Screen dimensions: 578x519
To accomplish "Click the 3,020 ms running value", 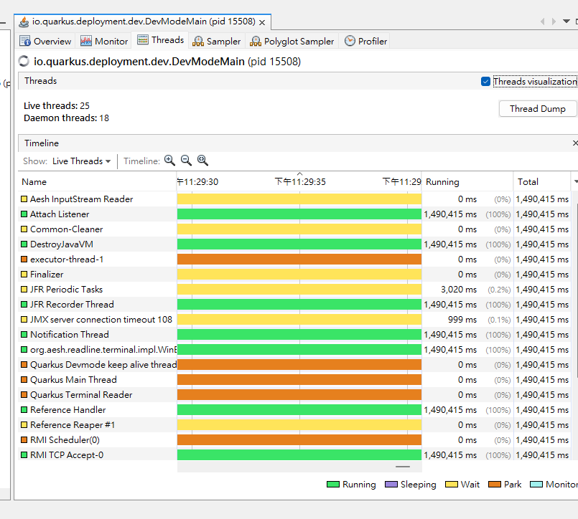I will pos(459,290).
